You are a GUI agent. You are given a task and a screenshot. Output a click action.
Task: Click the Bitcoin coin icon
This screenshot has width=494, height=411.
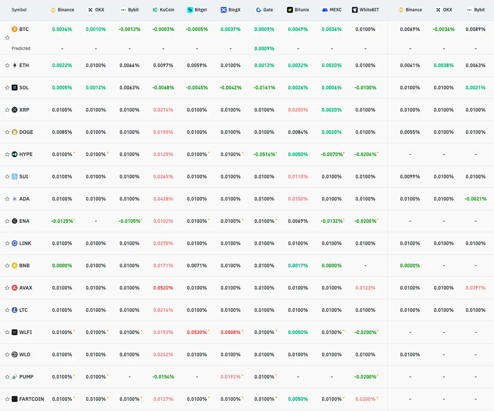pyautogui.click(x=15, y=29)
